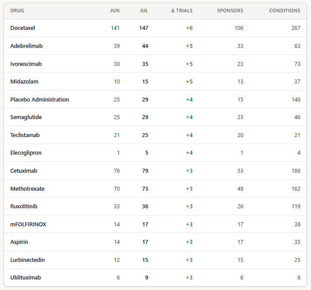The image size is (311, 290).
Task: Select the Aspirin drug name
Action: point(19,242)
